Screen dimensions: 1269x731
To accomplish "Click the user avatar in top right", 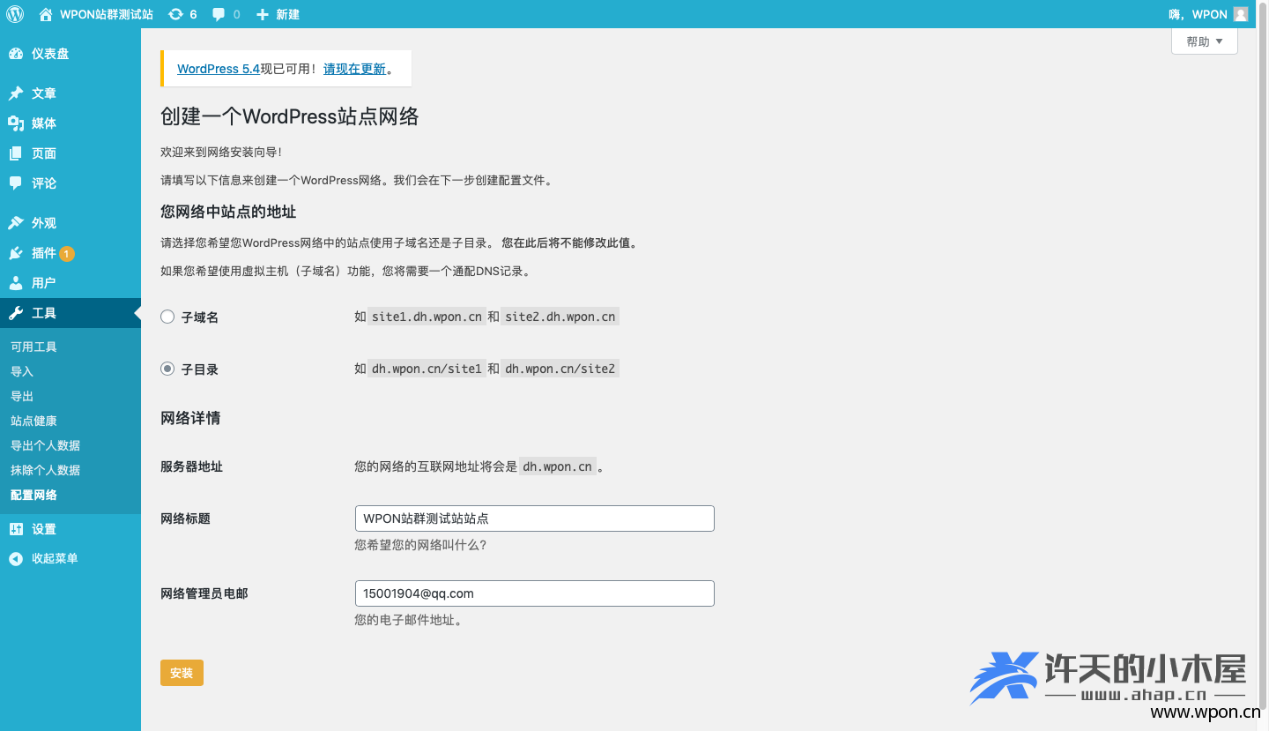I will click(x=1241, y=14).
